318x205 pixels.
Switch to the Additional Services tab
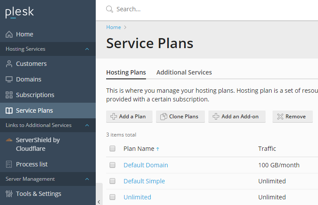[x=184, y=72]
